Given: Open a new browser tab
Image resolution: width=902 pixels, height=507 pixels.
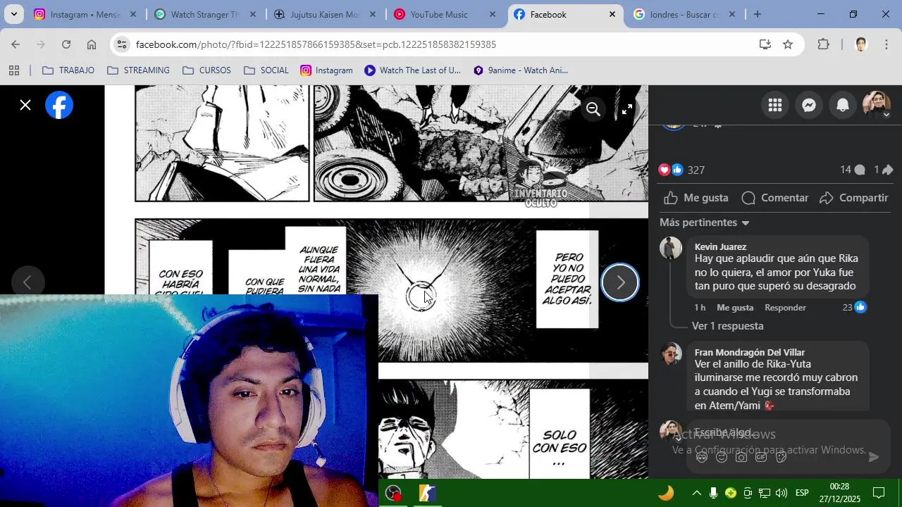Looking at the screenshot, I should [x=758, y=14].
